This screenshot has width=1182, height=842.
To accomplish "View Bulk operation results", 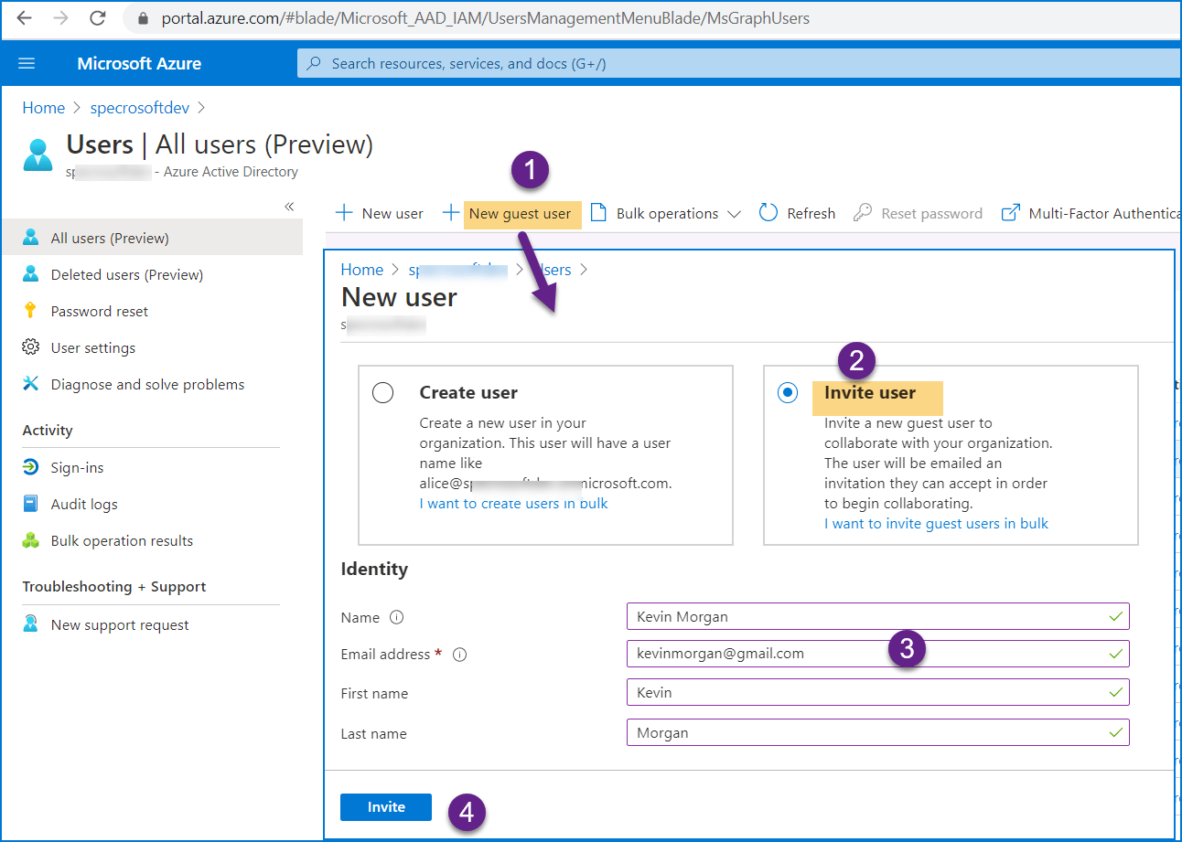I will [120, 540].
